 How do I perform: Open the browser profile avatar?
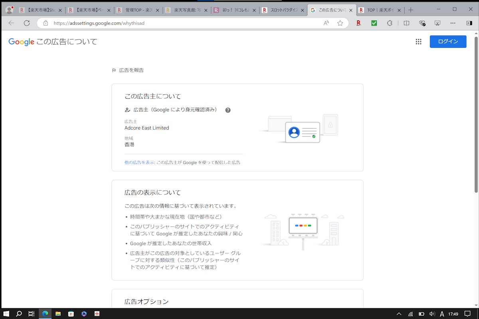coord(9,10)
